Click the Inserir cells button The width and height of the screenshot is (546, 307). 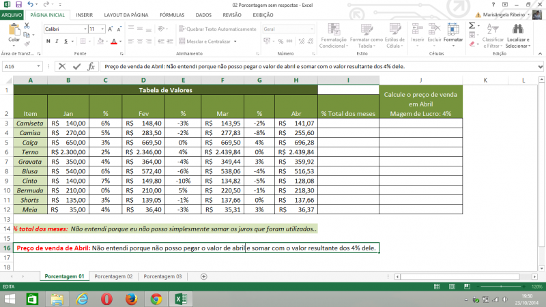coord(418,35)
